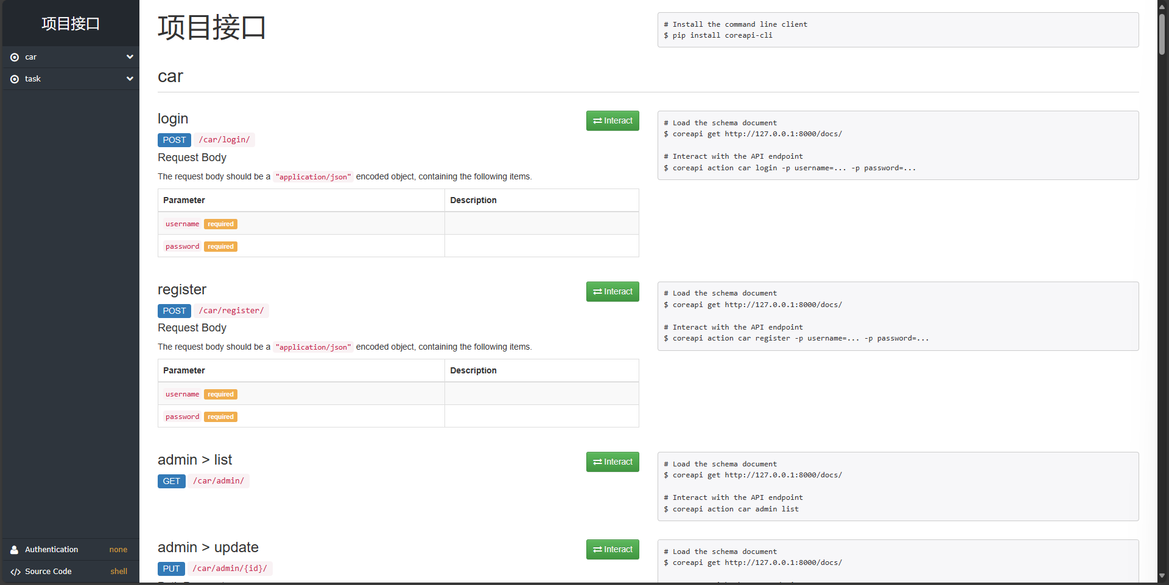Click the car section circle icon in sidebar
The image size is (1169, 585).
coord(15,57)
